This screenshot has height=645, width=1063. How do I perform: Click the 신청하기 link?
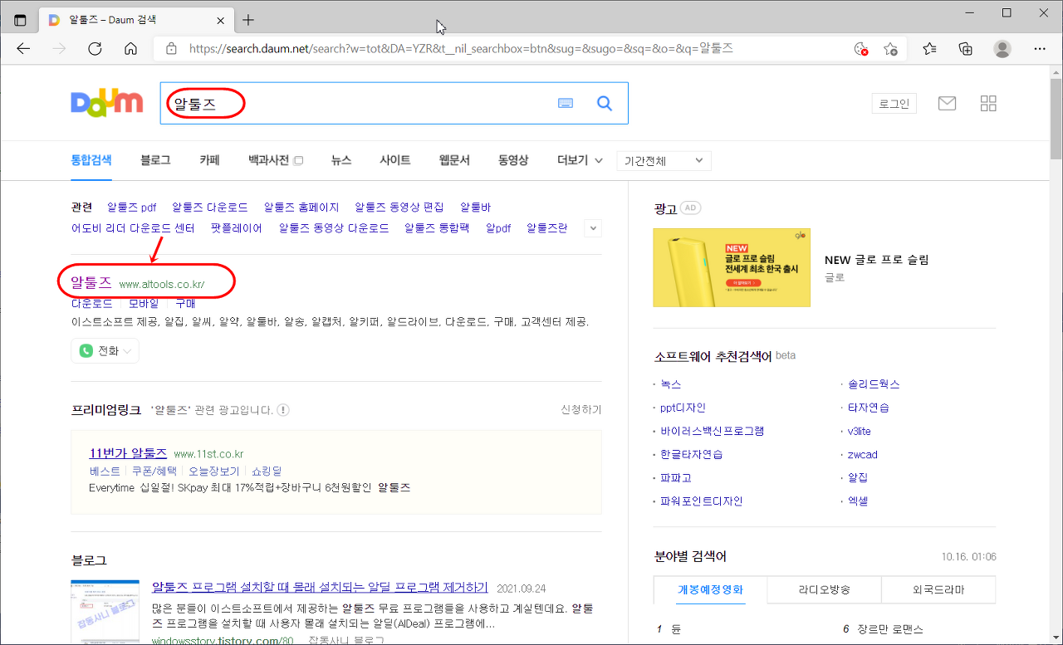(581, 410)
